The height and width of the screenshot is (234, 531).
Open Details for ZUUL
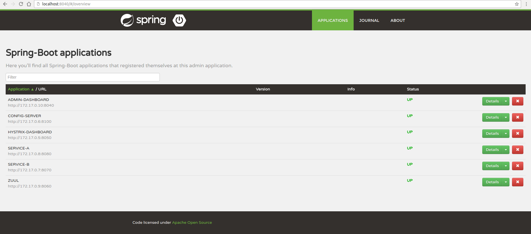(x=492, y=182)
